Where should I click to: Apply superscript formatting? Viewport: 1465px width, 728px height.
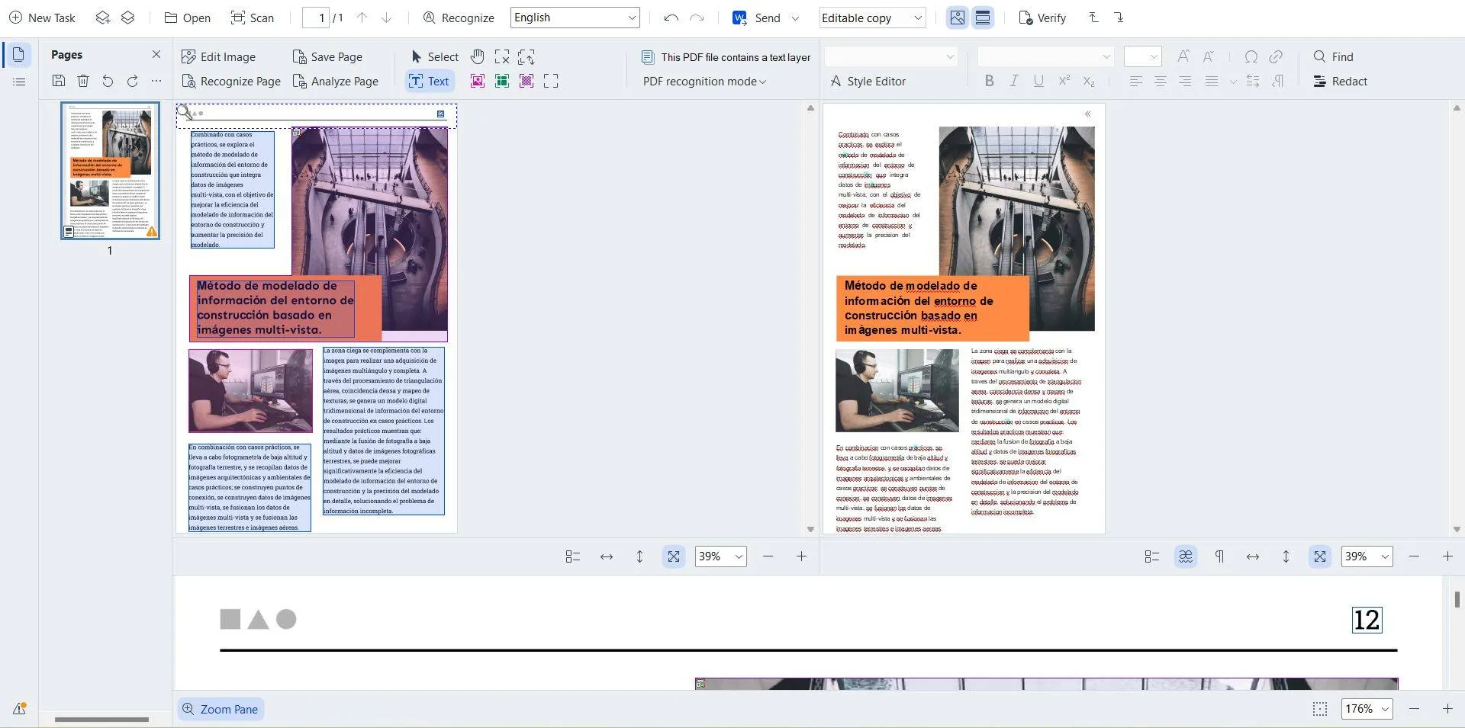click(x=1064, y=81)
